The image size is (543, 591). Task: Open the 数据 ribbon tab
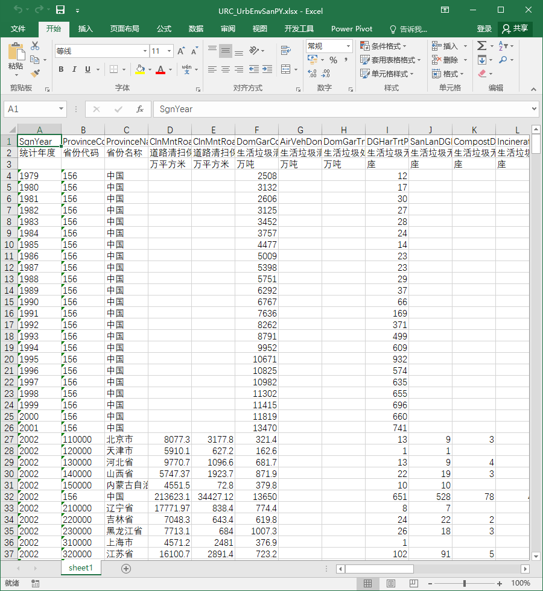click(196, 29)
